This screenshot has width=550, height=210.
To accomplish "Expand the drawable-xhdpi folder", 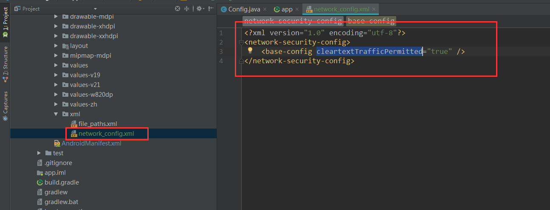I will tap(56, 26).
